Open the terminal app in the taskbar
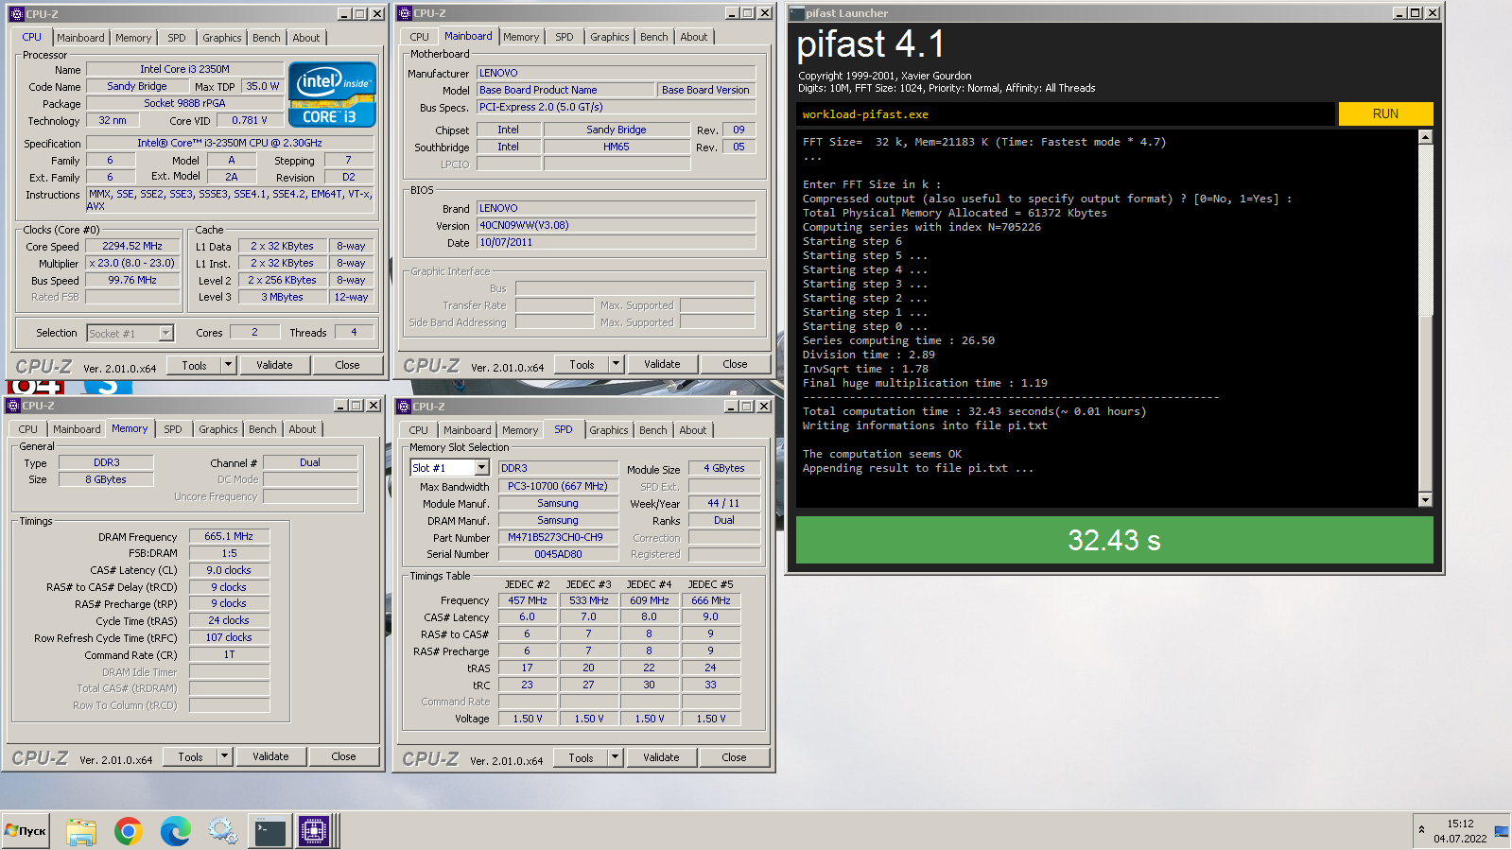The width and height of the screenshot is (1512, 850). pos(269,831)
